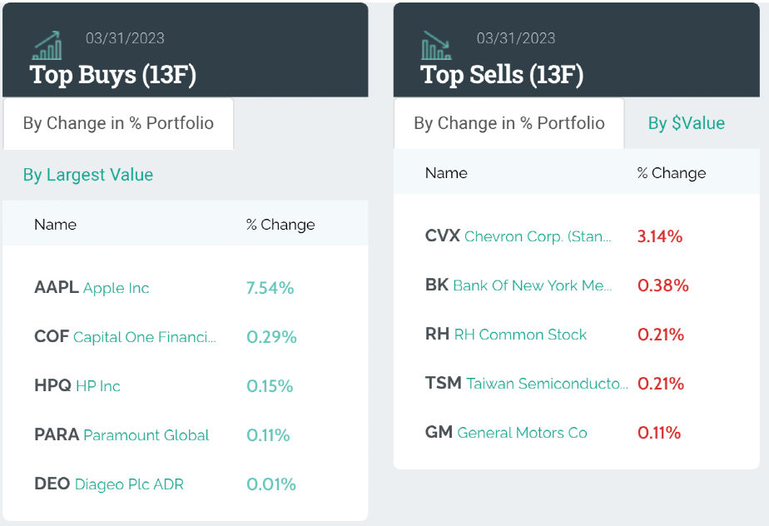The image size is (769, 526).
Task: Switch Top Sells to By $Value tab
Action: 686,123
